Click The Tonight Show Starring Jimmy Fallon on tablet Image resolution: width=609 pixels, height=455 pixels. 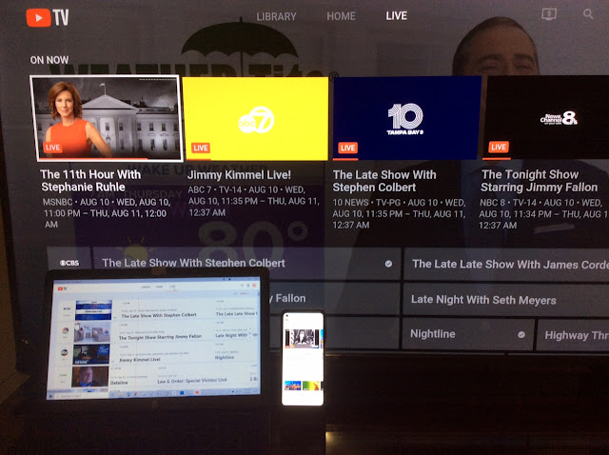click(161, 336)
